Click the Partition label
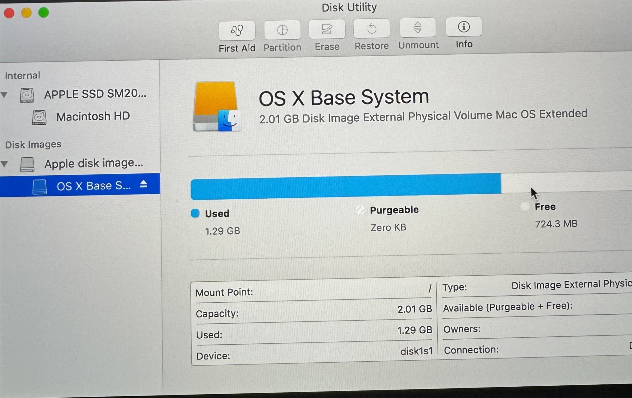Screen dimensions: 632x398 tap(282, 47)
